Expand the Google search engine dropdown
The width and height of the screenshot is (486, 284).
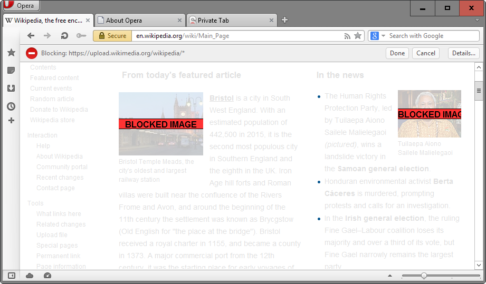coord(377,36)
